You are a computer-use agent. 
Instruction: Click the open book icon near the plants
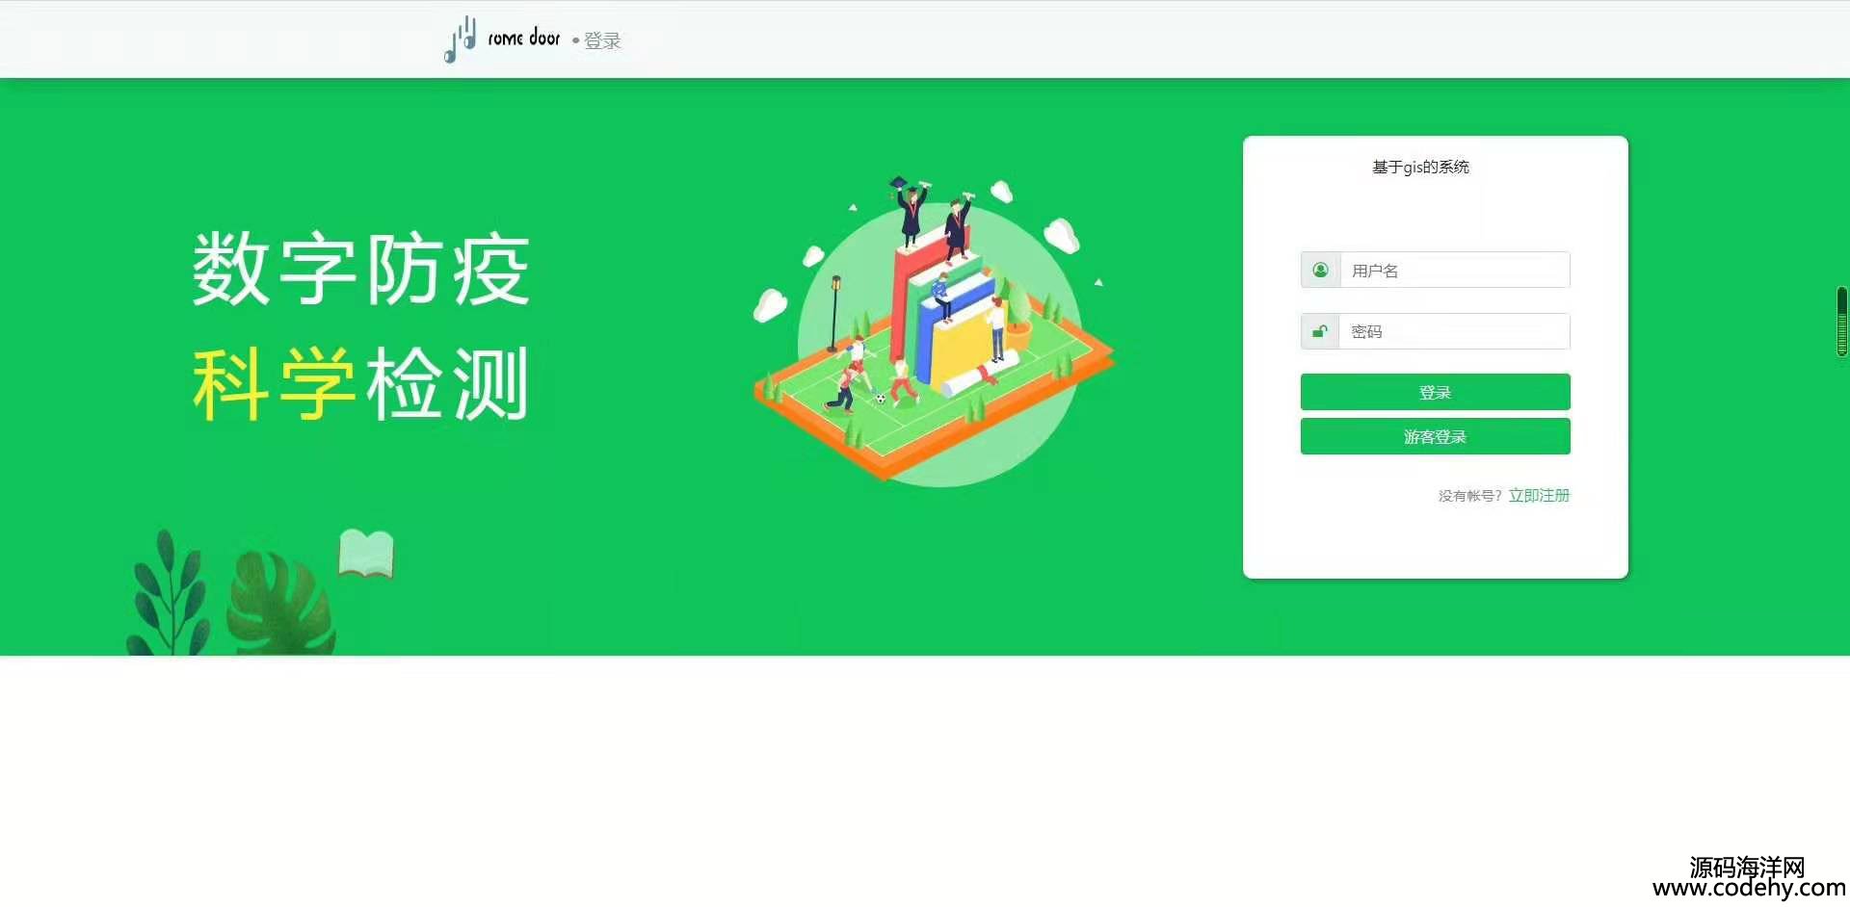pos(366,554)
